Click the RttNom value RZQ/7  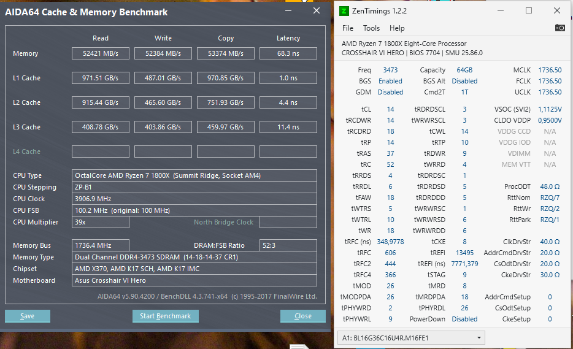550,198
